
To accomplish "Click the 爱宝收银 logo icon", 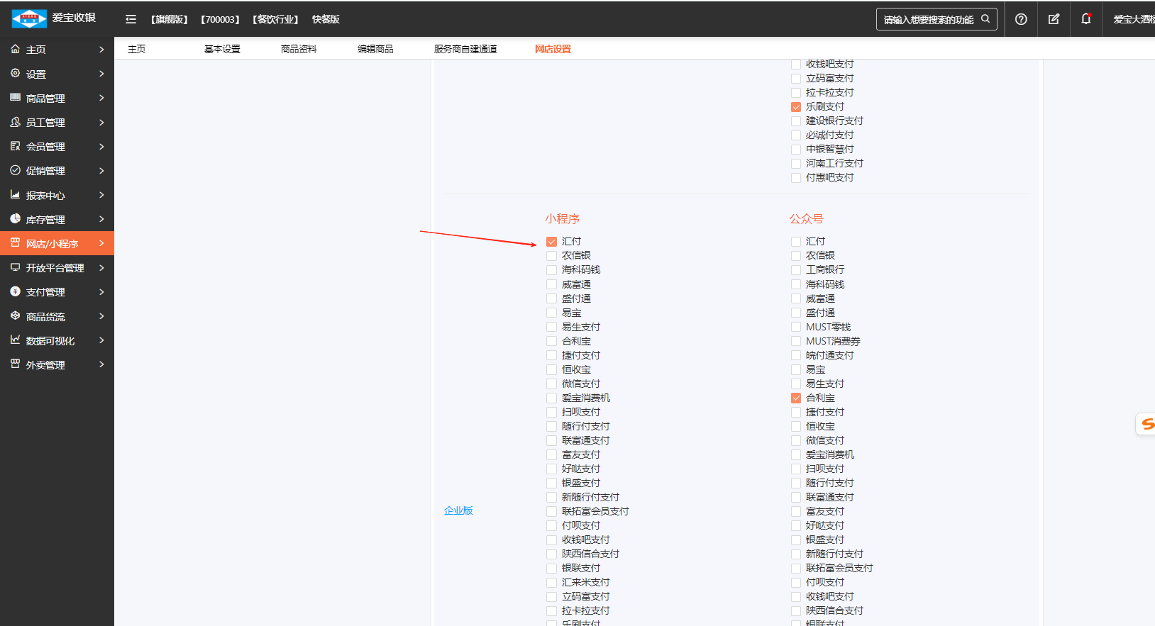I will 29,18.
